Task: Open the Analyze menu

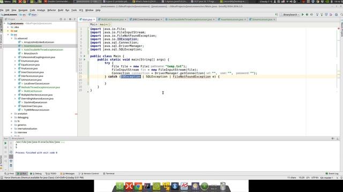Action: pyautogui.click(x=41, y=10)
